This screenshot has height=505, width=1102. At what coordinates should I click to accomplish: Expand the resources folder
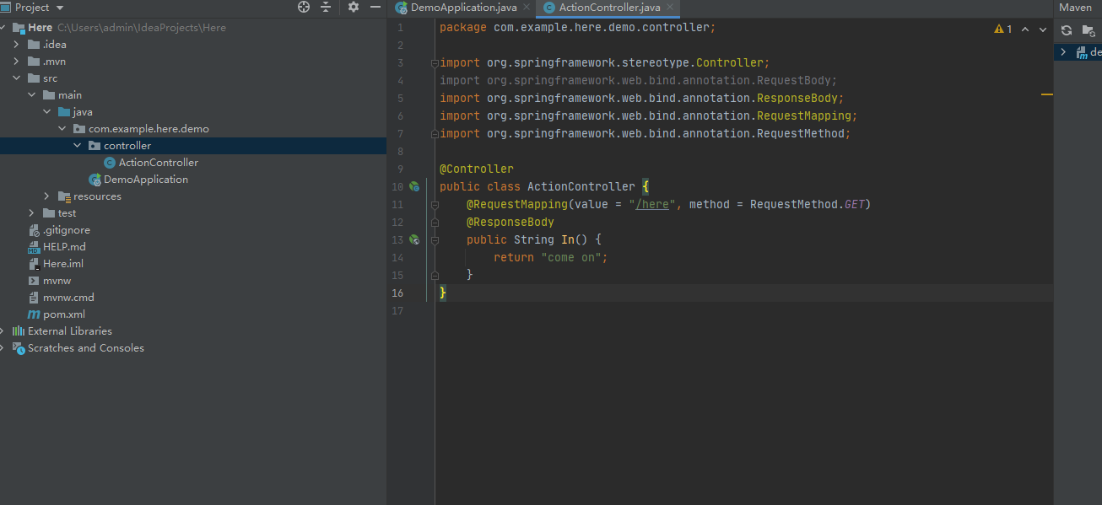point(47,196)
